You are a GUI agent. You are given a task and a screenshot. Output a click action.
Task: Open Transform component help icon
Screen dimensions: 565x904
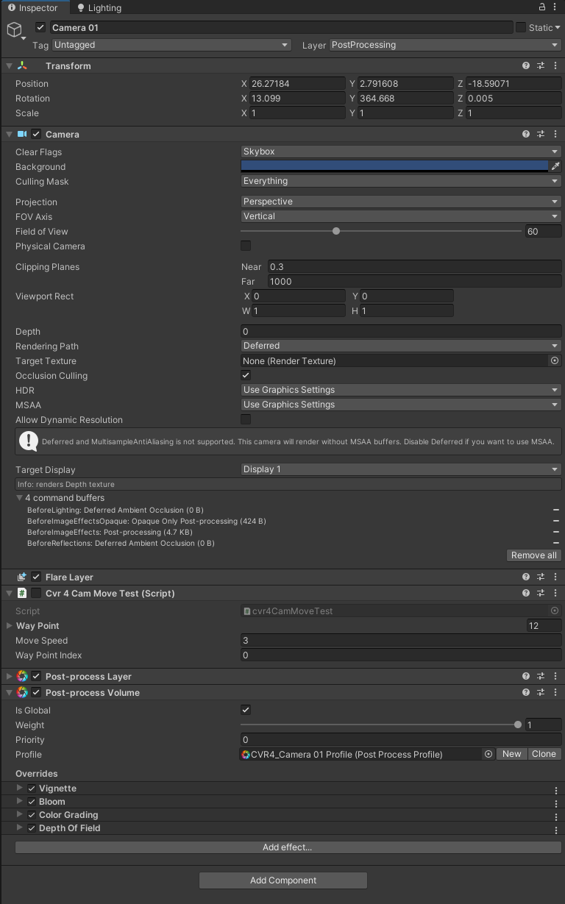pyautogui.click(x=526, y=65)
